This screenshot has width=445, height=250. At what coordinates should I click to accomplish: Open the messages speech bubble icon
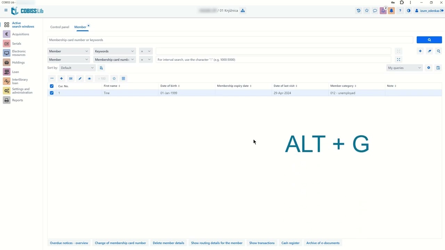click(375, 11)
